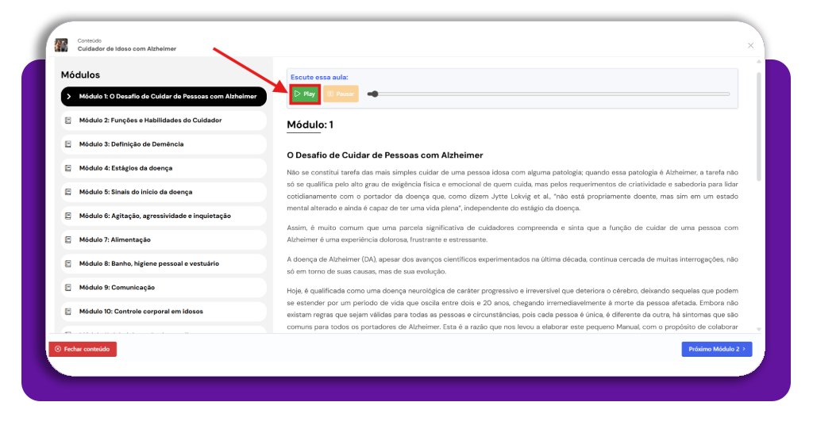Click the document icon beside Módulo 5

click(x=69, y=192)
